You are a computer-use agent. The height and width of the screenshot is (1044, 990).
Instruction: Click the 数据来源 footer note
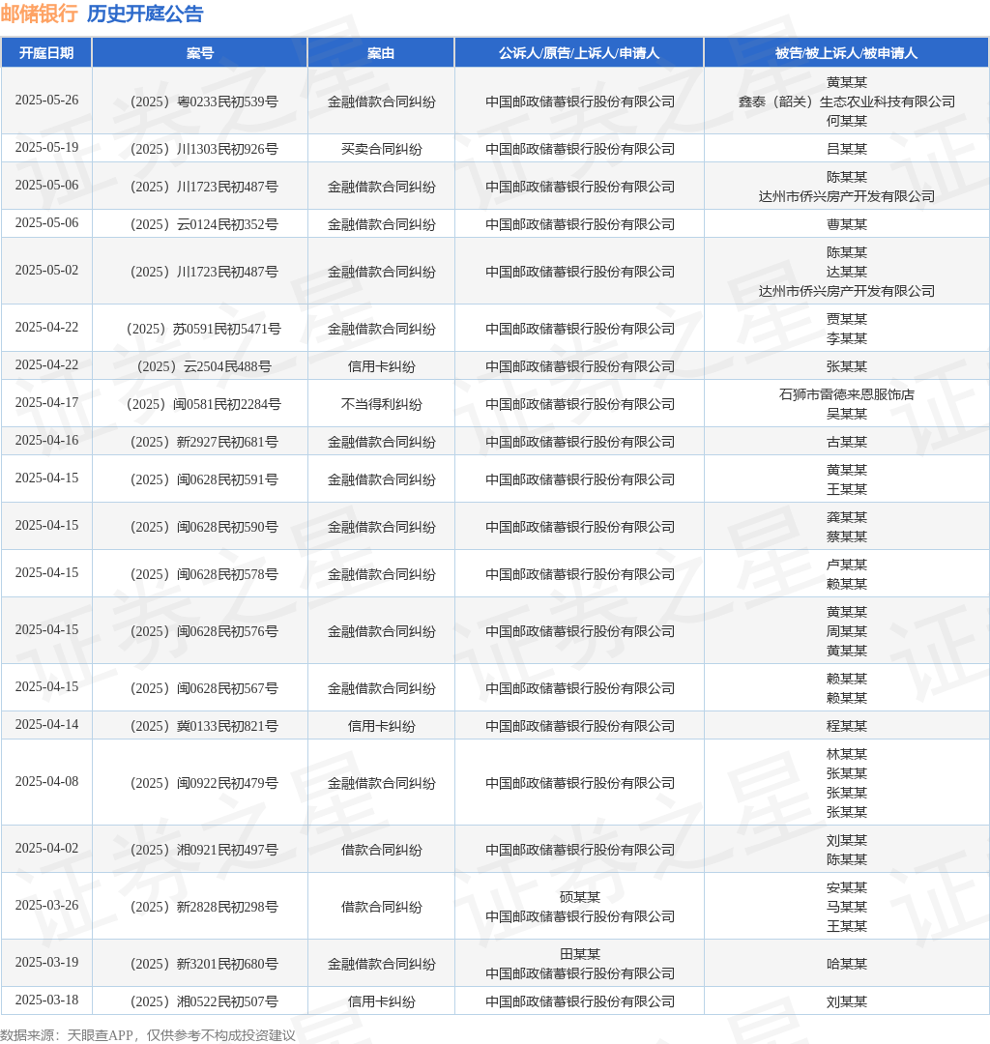[148, 1035]
